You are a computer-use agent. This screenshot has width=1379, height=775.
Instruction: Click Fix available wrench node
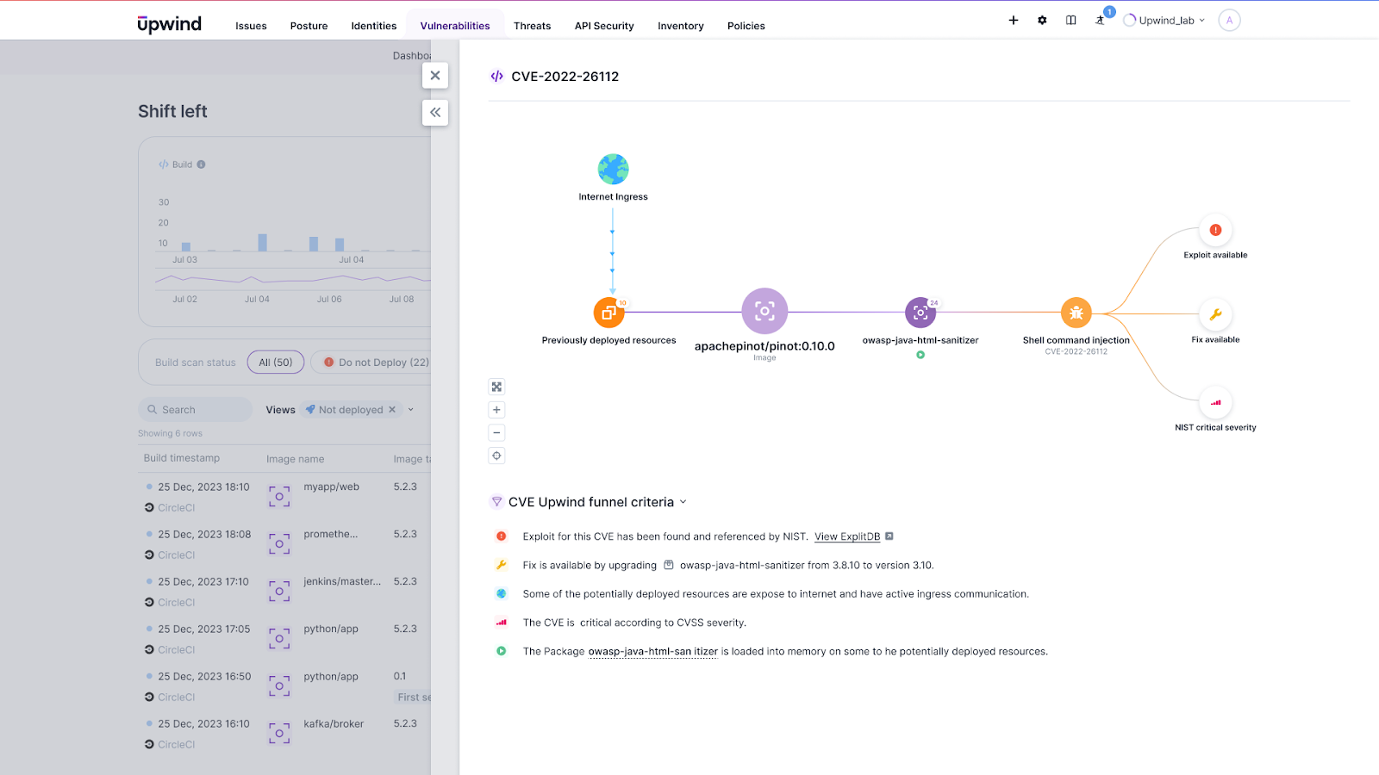1215,314
